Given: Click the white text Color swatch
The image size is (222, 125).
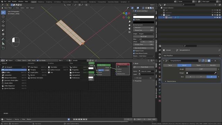Looking at the screenshot, I should tap(144, 17).
